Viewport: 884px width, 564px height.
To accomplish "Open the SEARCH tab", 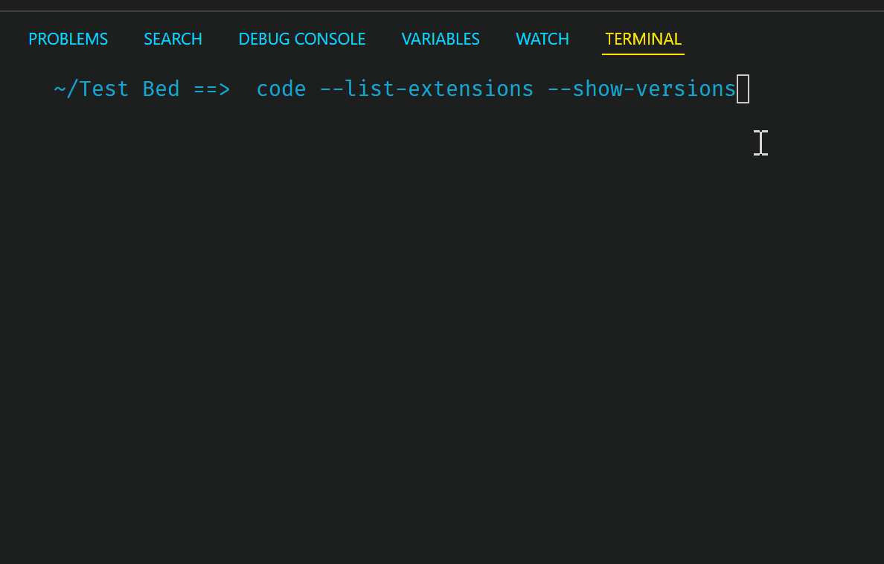I will (173, 39).
